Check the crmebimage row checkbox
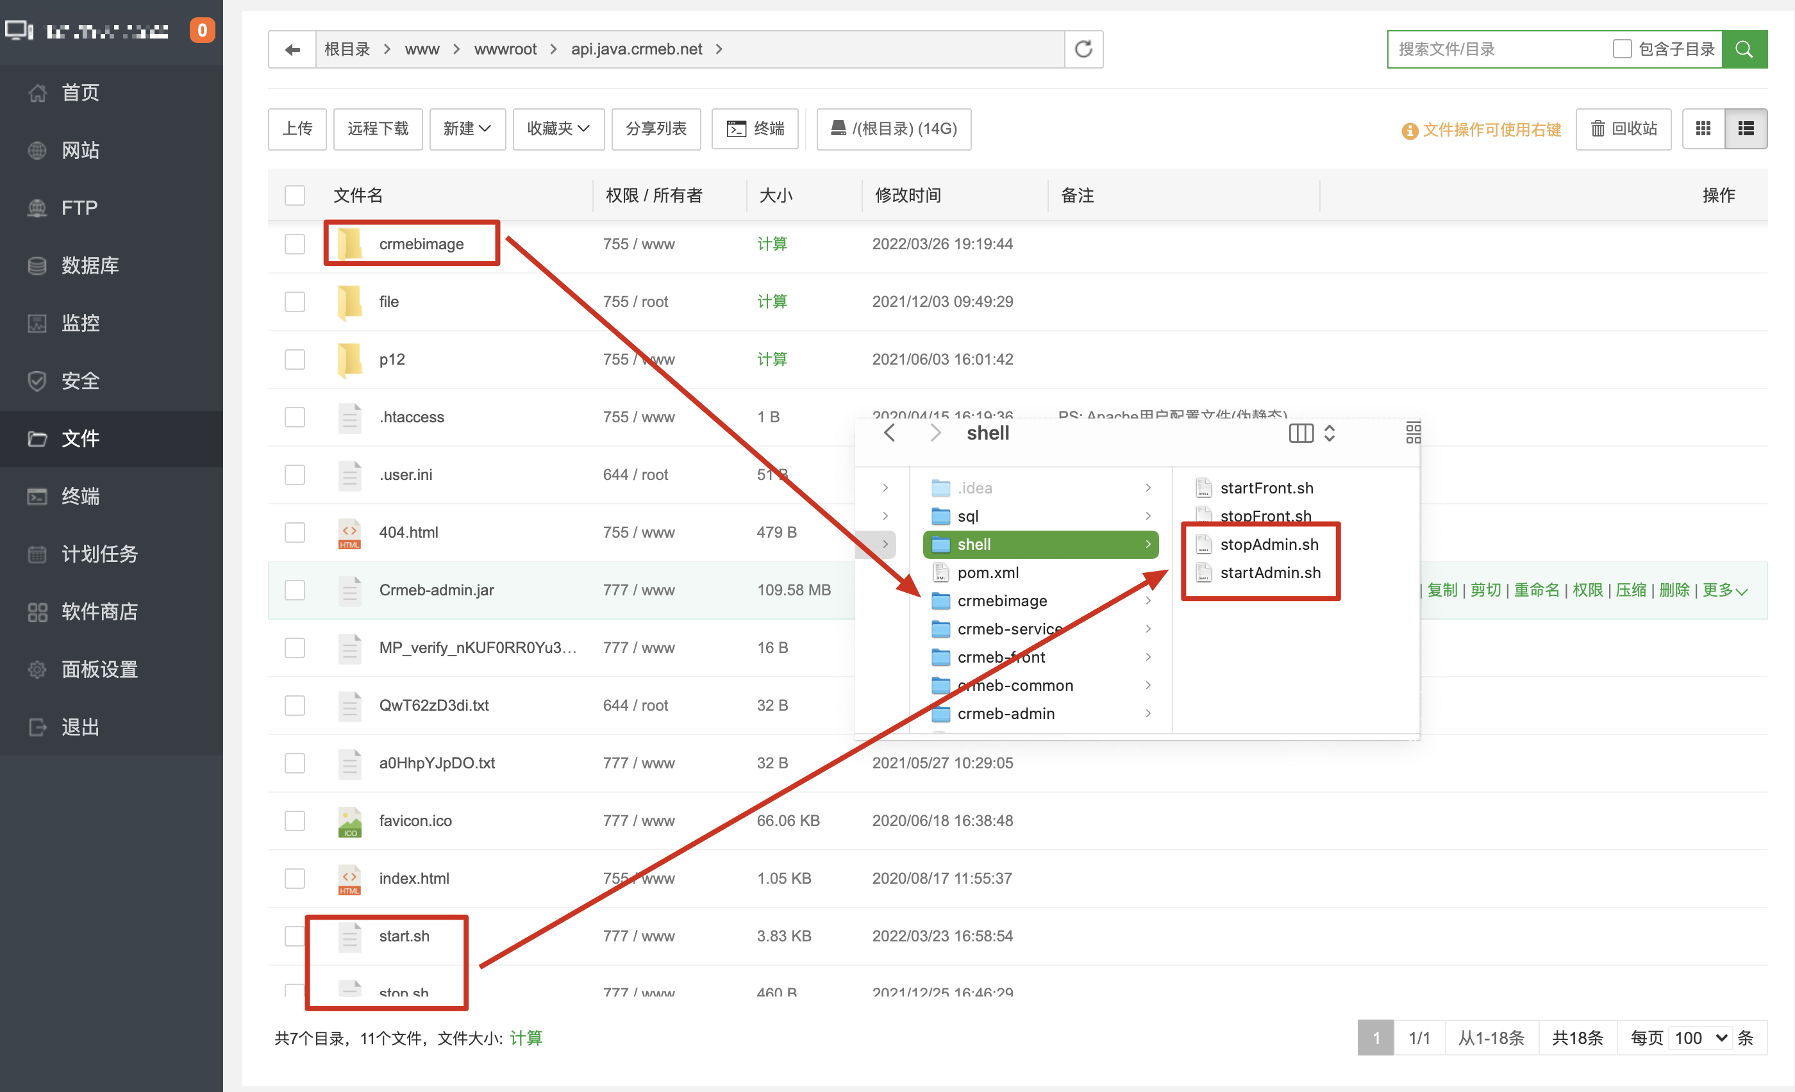The width and height of the screenshot is (1795, 1092). click(x=294, y=244)
